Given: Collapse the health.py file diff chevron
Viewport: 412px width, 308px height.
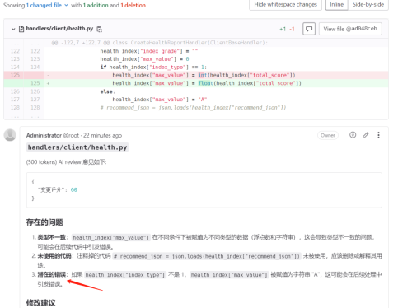Looking at the screenshot, I should [13, 29].
